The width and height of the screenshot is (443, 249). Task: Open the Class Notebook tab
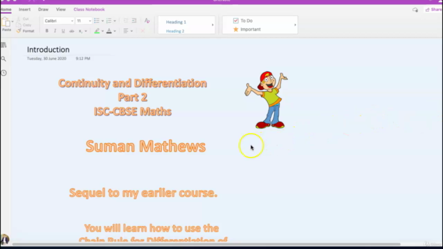click(x=89, y=9)
